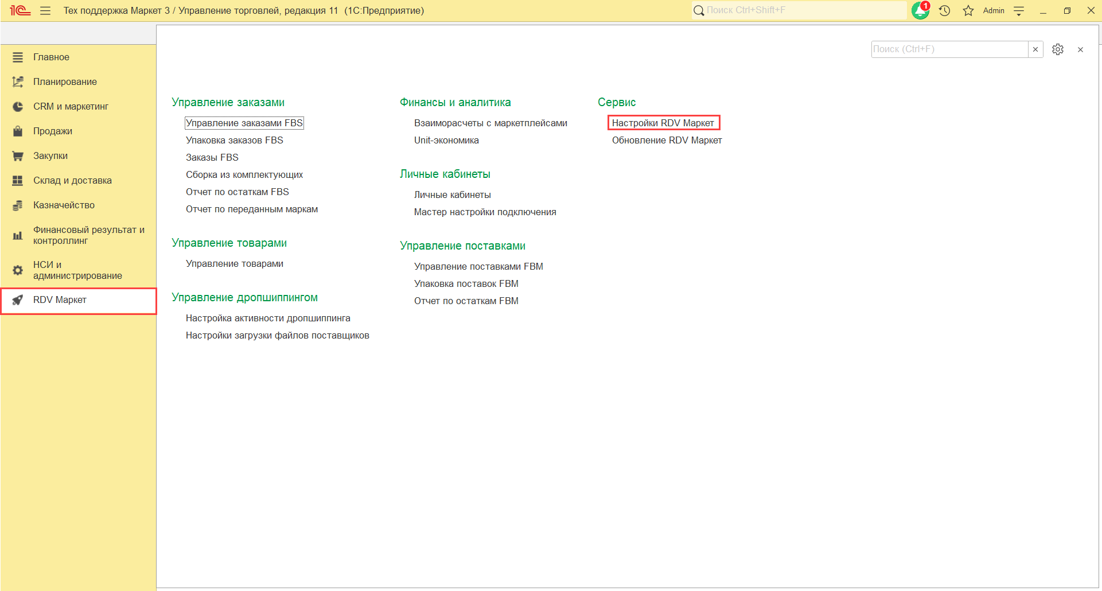Screen dimensions: 1102x591
Task: Open Настройки RDV Маркет link
Action: click(663, 123)
